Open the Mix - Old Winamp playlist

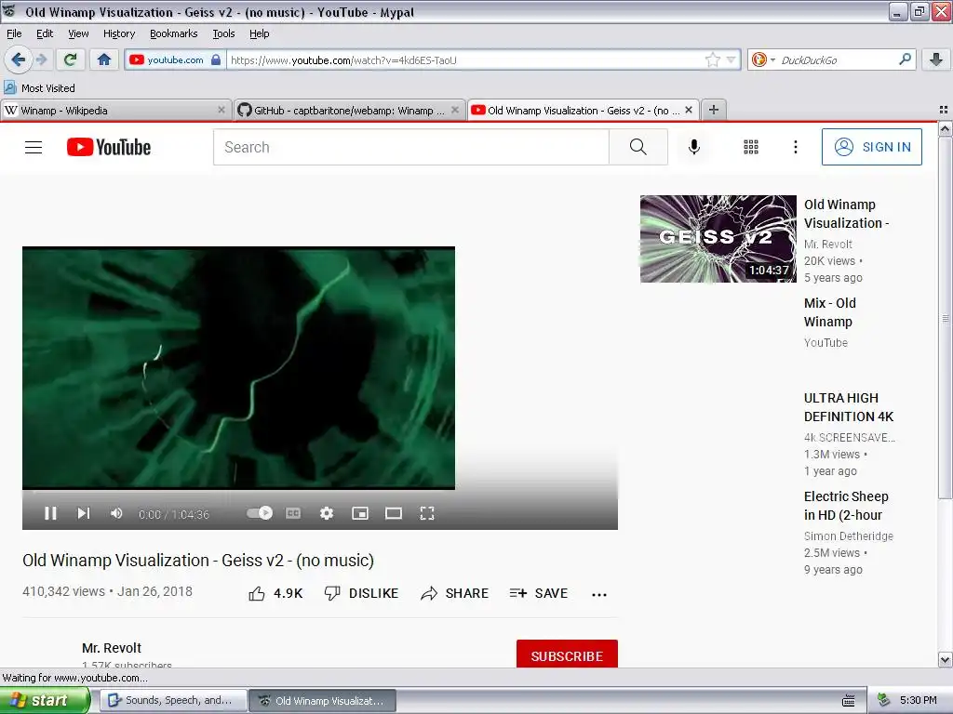(829, 312)
